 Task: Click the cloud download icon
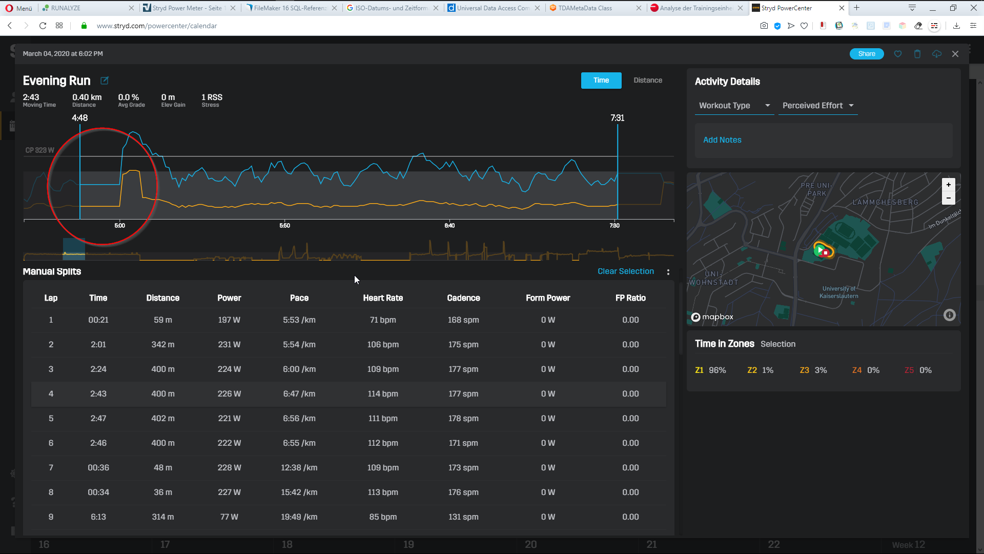(937, 54)
